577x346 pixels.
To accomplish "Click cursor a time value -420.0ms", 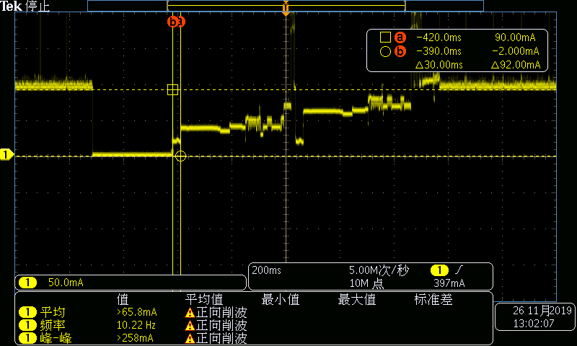I will point(439,37).
